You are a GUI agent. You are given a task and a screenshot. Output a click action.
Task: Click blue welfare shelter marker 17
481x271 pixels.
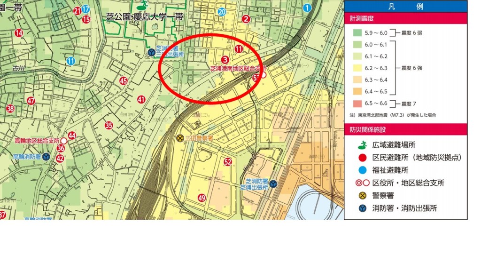point(85,9)
